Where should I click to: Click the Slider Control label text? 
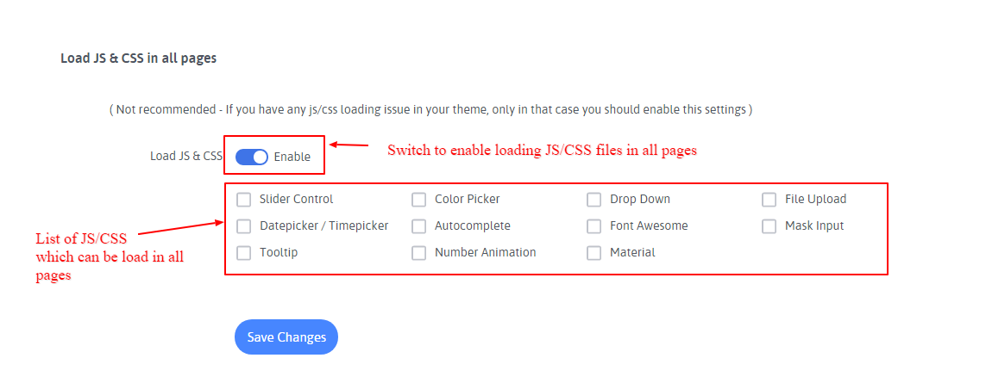(x=296, y=199)
